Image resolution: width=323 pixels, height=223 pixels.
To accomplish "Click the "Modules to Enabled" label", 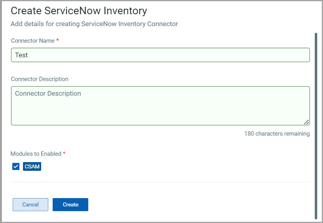I will point(36,154).
